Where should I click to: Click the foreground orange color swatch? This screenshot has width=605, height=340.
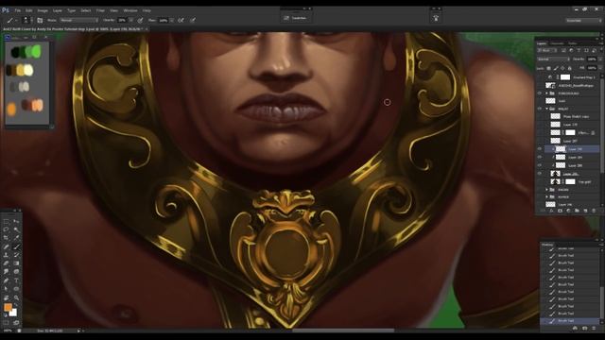pos(8,307)
